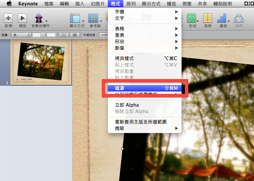Click the line options sliders button

pos(64,35)
